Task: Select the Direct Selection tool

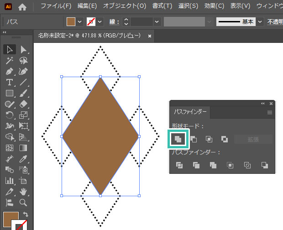Action: [23, 49]
